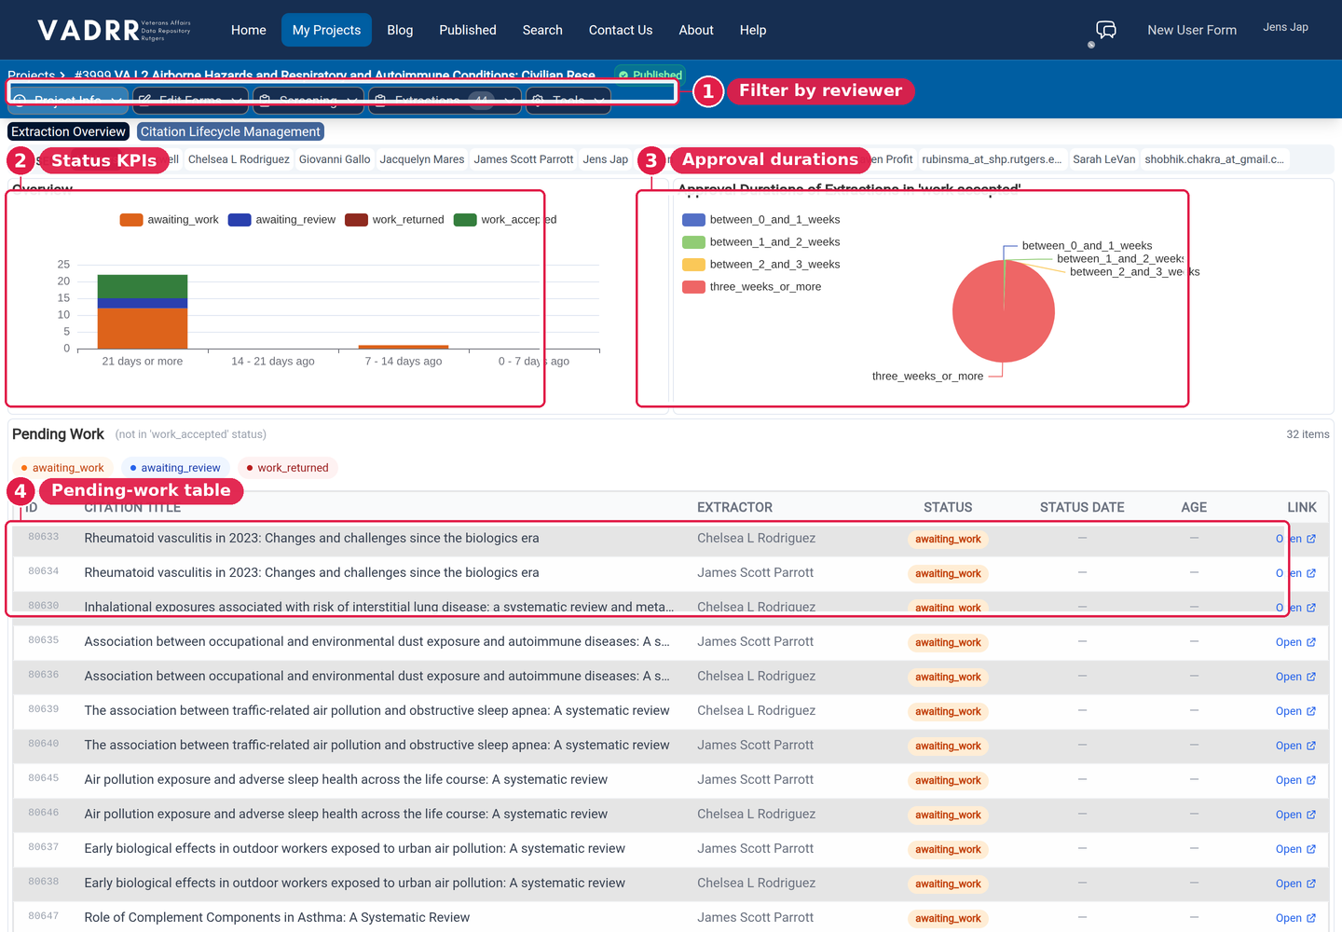Open the New User Form link
This screenshot has width=1342, height=932.
[1192, 30]
